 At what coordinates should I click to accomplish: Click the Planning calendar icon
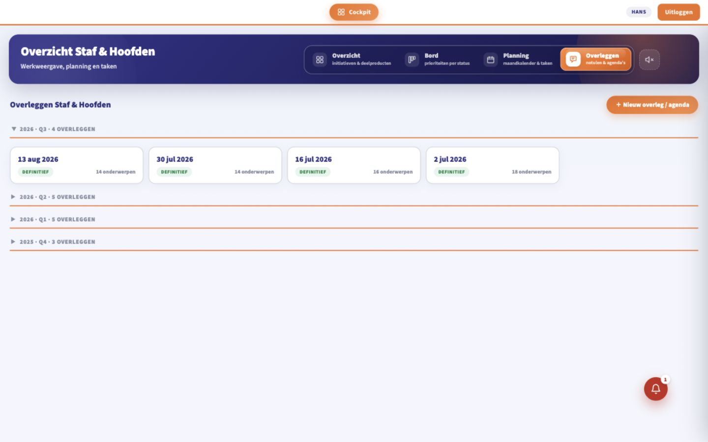(491, 59)
